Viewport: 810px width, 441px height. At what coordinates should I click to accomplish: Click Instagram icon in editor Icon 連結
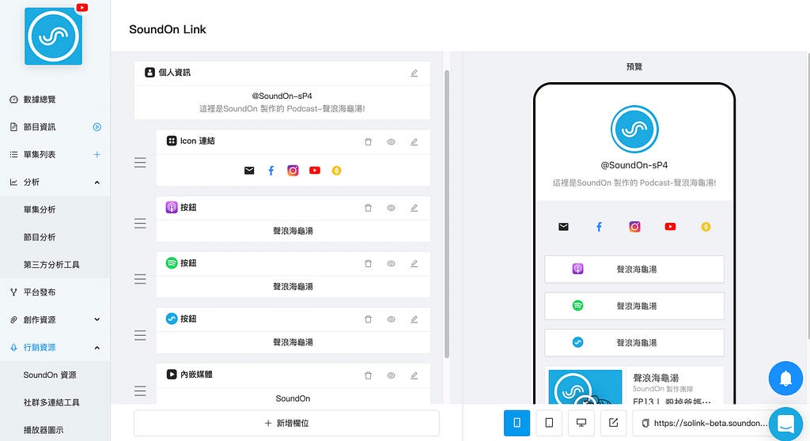pyautogui.click(x=293, y=171)
